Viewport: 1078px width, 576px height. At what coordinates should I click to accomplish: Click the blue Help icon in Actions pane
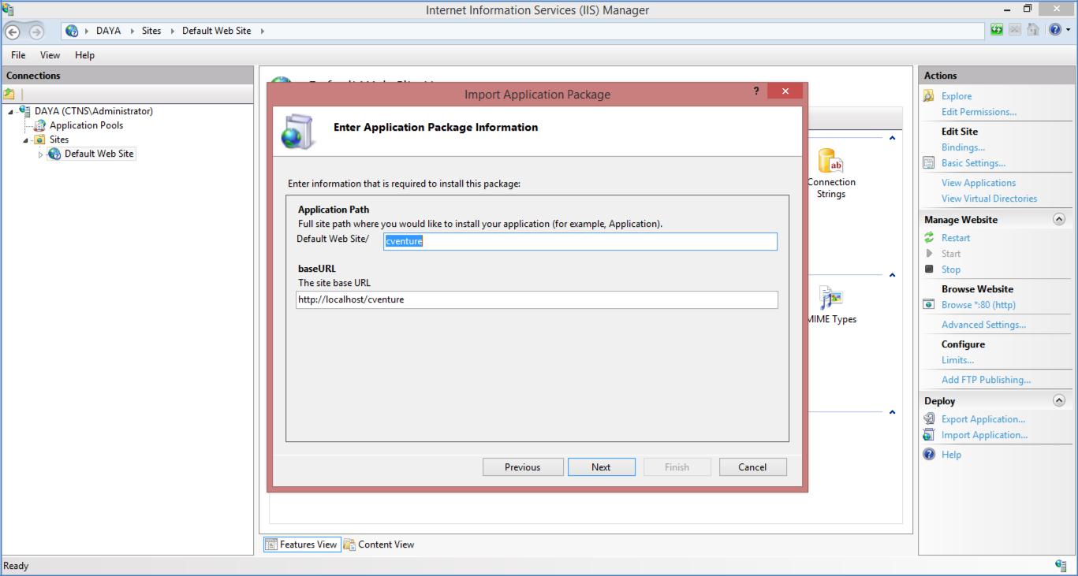(929, 455)
